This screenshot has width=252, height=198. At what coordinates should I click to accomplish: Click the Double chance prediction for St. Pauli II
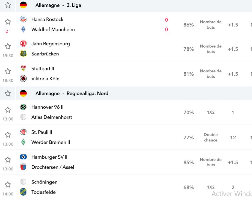[211, 137]
